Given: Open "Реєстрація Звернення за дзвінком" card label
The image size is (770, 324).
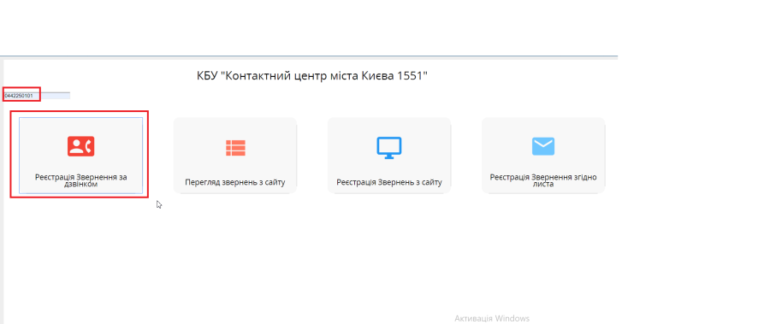Looking at the screenshot, I should tap(81, 180).
